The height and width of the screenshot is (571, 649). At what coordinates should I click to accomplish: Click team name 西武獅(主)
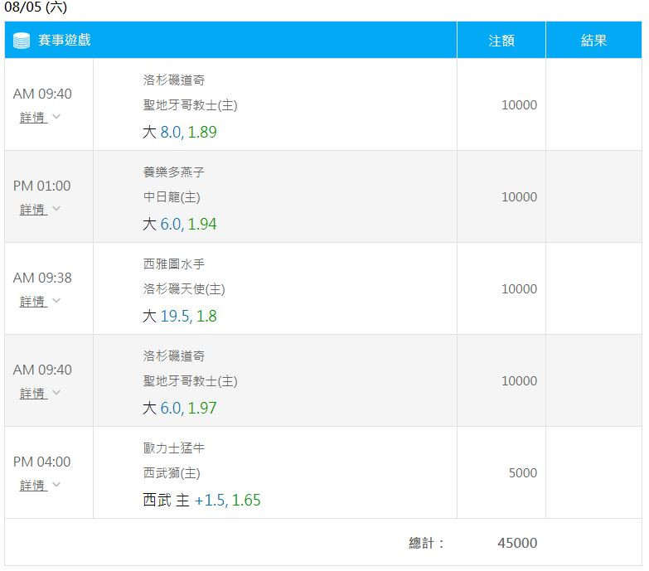pyautogui.click(x=172, y=473)
